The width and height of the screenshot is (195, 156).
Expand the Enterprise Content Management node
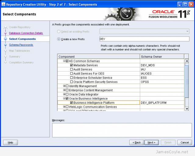pyautogui.click(x=64, y=90)
